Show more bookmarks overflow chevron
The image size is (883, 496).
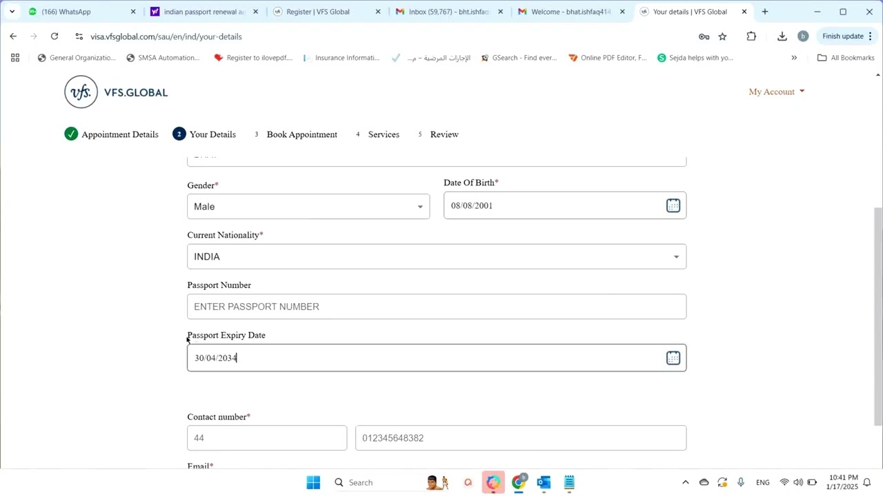click(x=794, y=58)
